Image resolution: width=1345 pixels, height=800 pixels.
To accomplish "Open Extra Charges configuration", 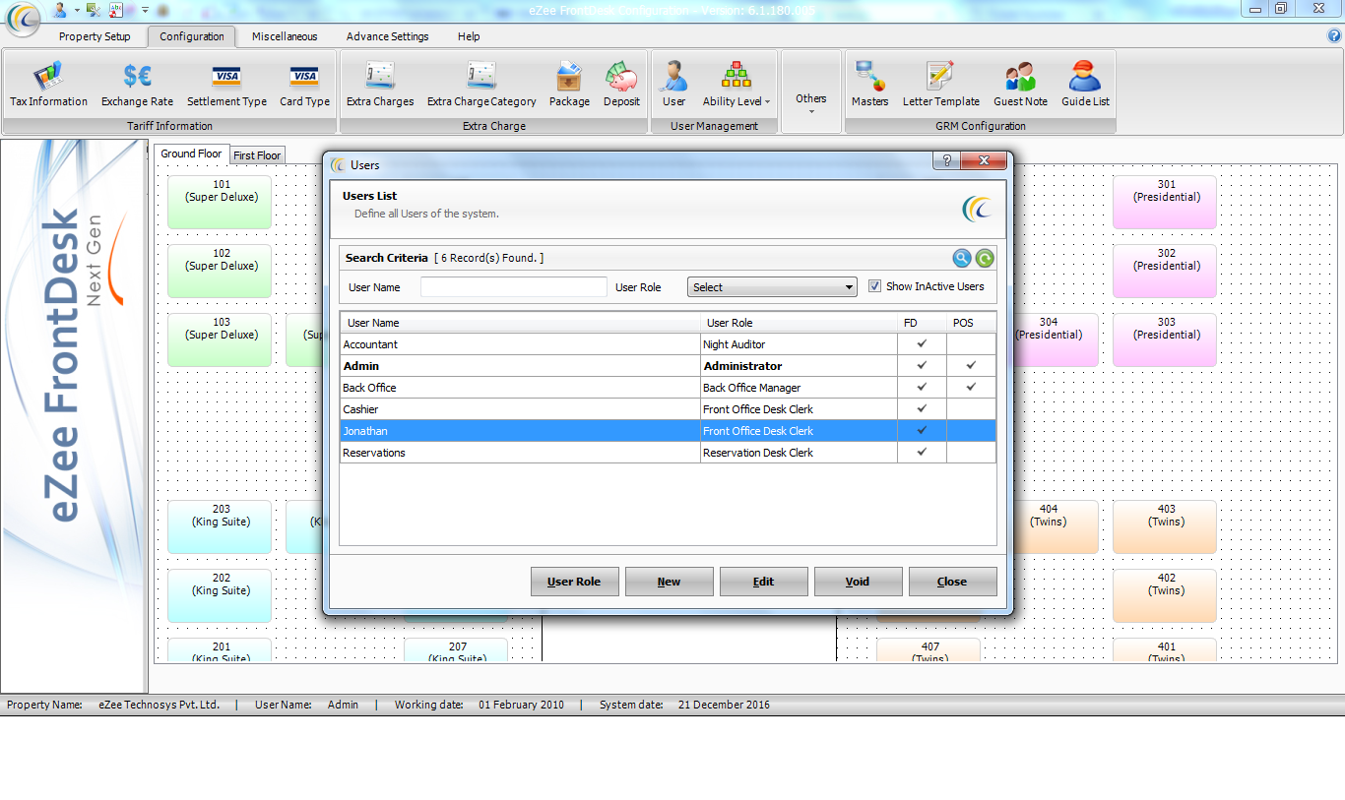I will 380,85.
